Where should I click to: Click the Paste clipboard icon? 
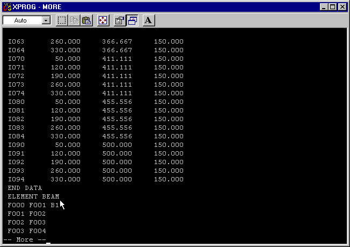coord(86,20)
